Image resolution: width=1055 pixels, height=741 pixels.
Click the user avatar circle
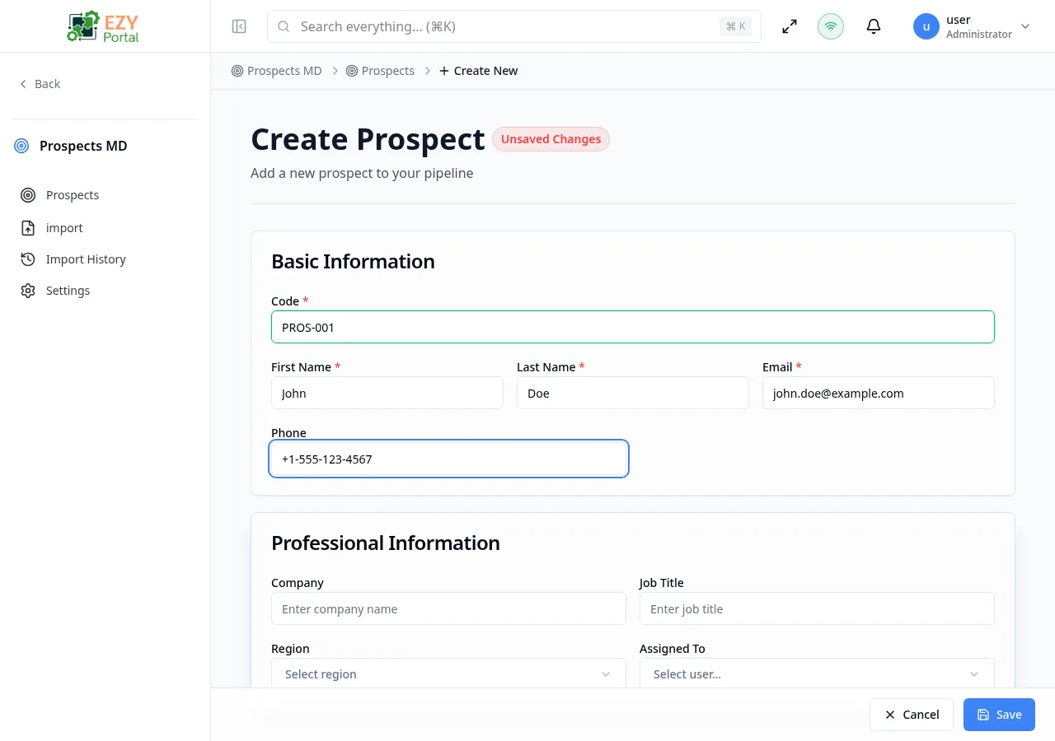point(926,26)
